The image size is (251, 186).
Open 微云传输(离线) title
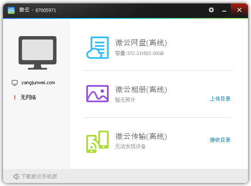coord(141,136)
